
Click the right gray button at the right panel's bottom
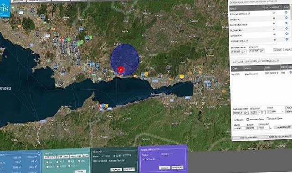(x=279, y=137)
